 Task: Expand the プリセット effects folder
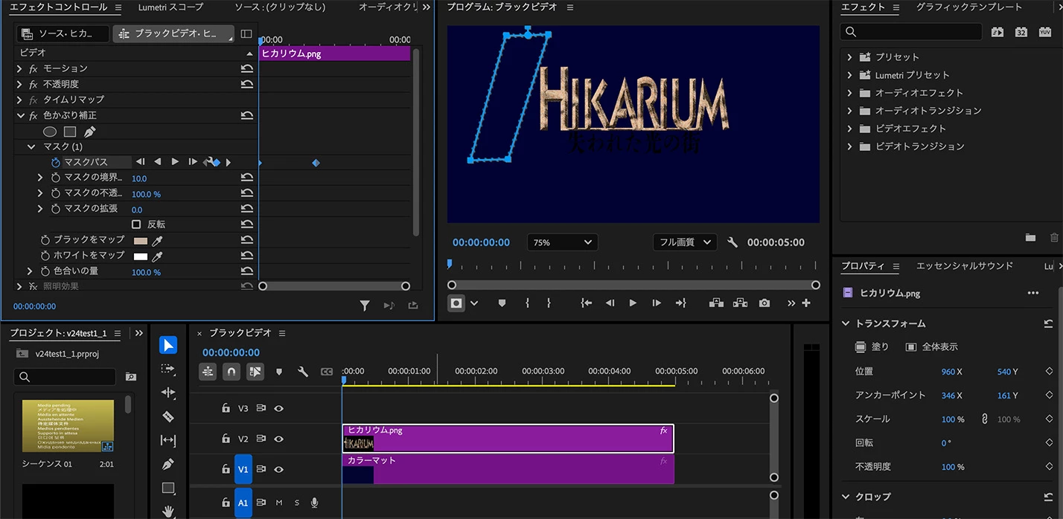point(849,57)
